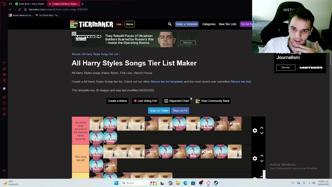Screen dimensions: 332x187
Task: Follow Albums tier list templates link
Action: click(x=167, y=82)
